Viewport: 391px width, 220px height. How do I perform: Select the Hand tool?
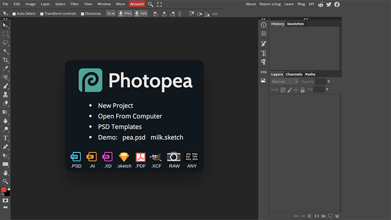[6, 173]
